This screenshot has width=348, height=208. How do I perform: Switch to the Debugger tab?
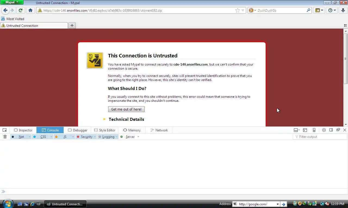pos(77,130)
